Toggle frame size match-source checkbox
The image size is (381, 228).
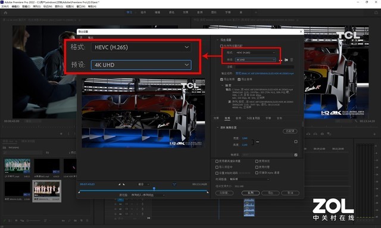coord(296,142)
